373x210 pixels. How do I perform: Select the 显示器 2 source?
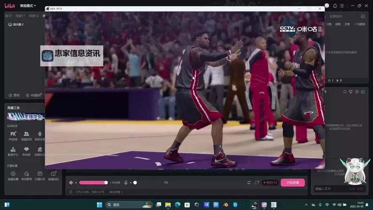tap(16, 24)
